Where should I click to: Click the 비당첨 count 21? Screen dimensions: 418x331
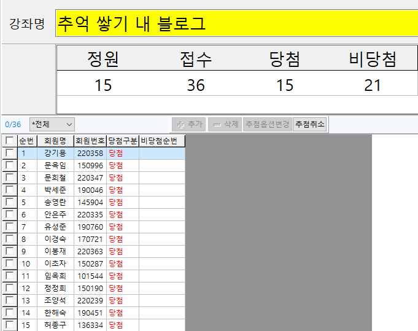pyautogui.click(x=373, y=85)
